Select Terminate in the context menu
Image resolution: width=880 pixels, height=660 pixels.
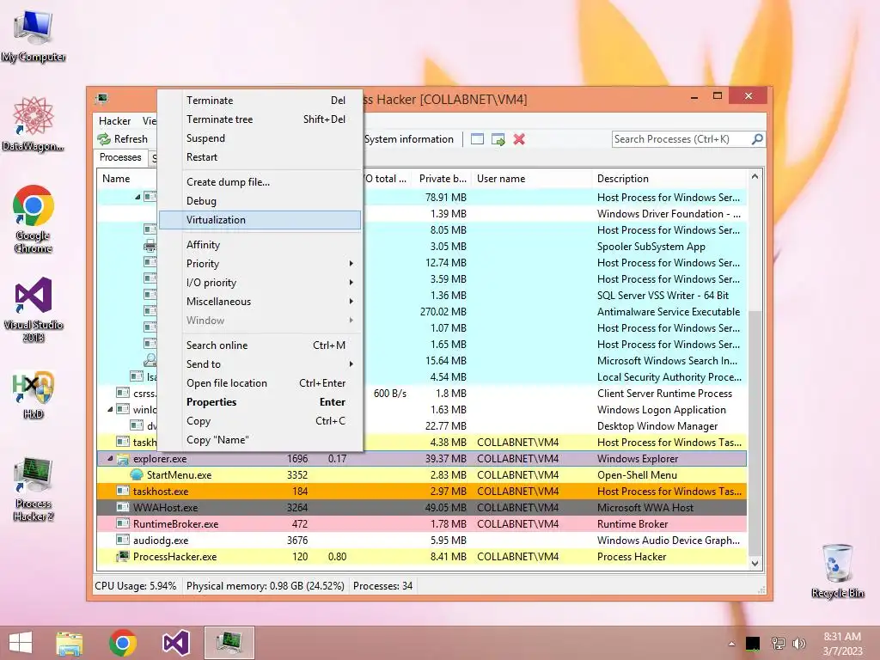coord(260,101)
